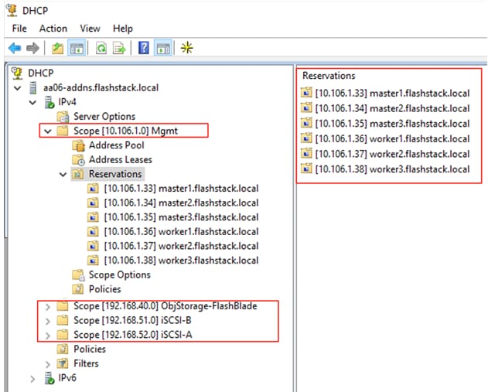488x392 pixels.
Task: Expand Scope [192.168.40.0] ObjStorage-FlashBlade
Action: point(48,307)
